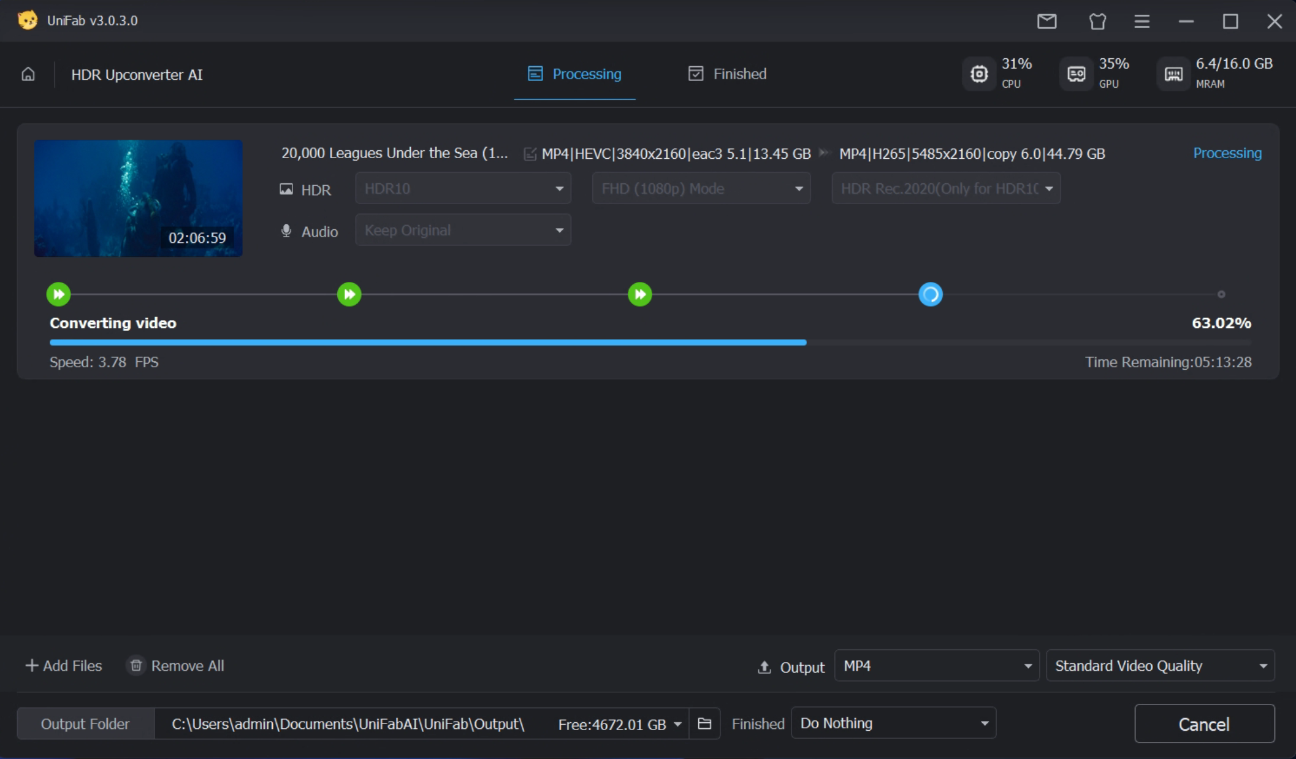Switch to the Finished tab
This screenshot has height=759, width=1296.
pos(727,74)
